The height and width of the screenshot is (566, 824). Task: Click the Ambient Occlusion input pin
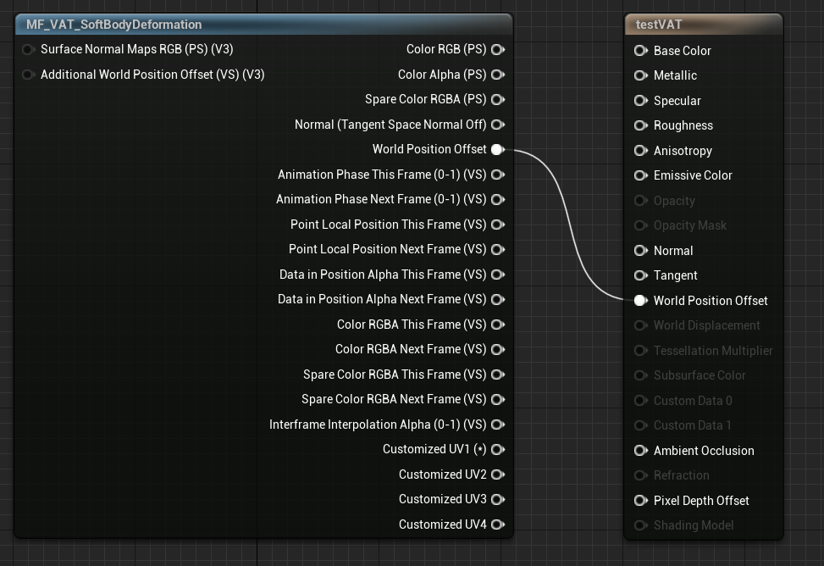click(640, 451)
